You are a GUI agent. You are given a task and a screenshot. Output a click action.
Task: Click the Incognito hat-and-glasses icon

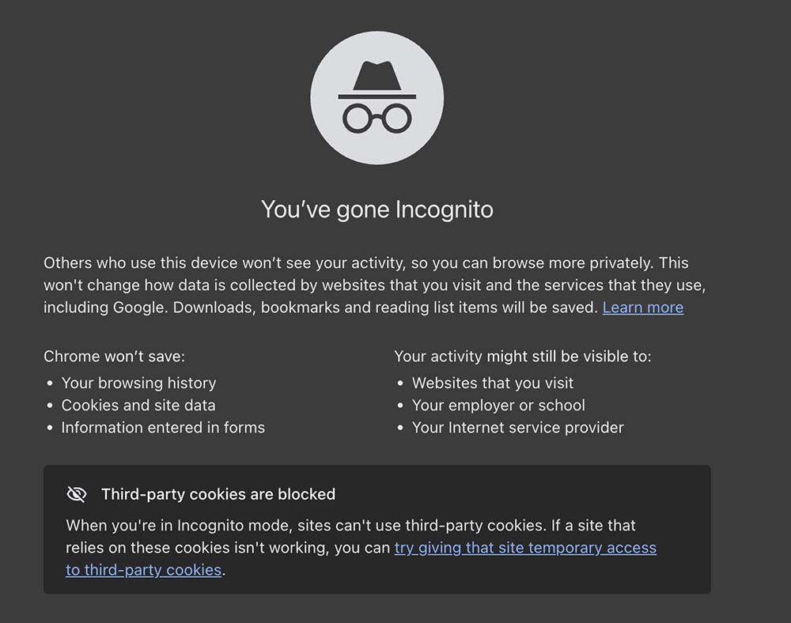tap(377, 98)
